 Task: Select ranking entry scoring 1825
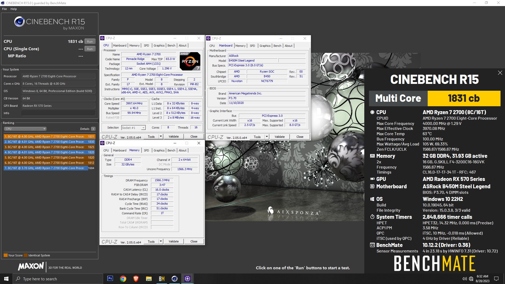[x=49, y=147]
